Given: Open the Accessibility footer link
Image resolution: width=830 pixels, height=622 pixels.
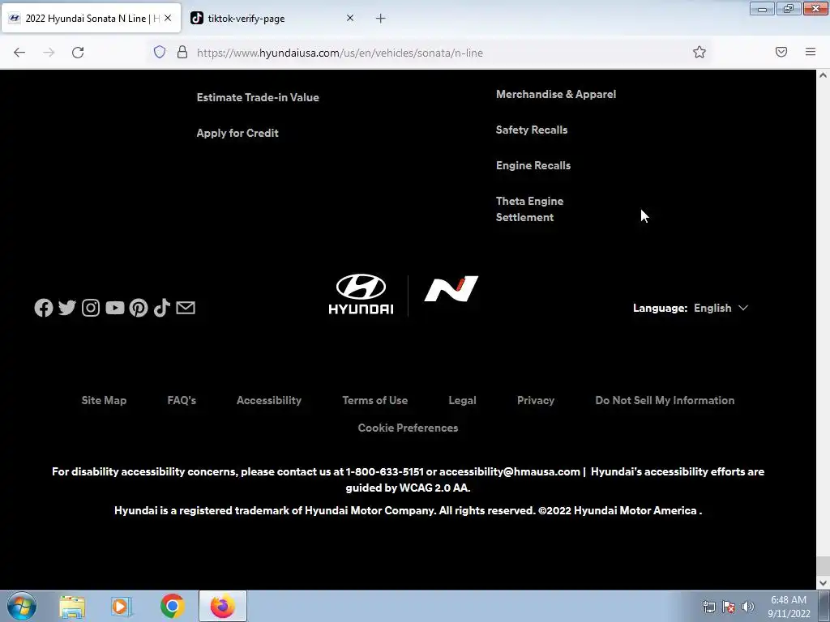Looking at the screenshot, I should (x=269, y=400).
